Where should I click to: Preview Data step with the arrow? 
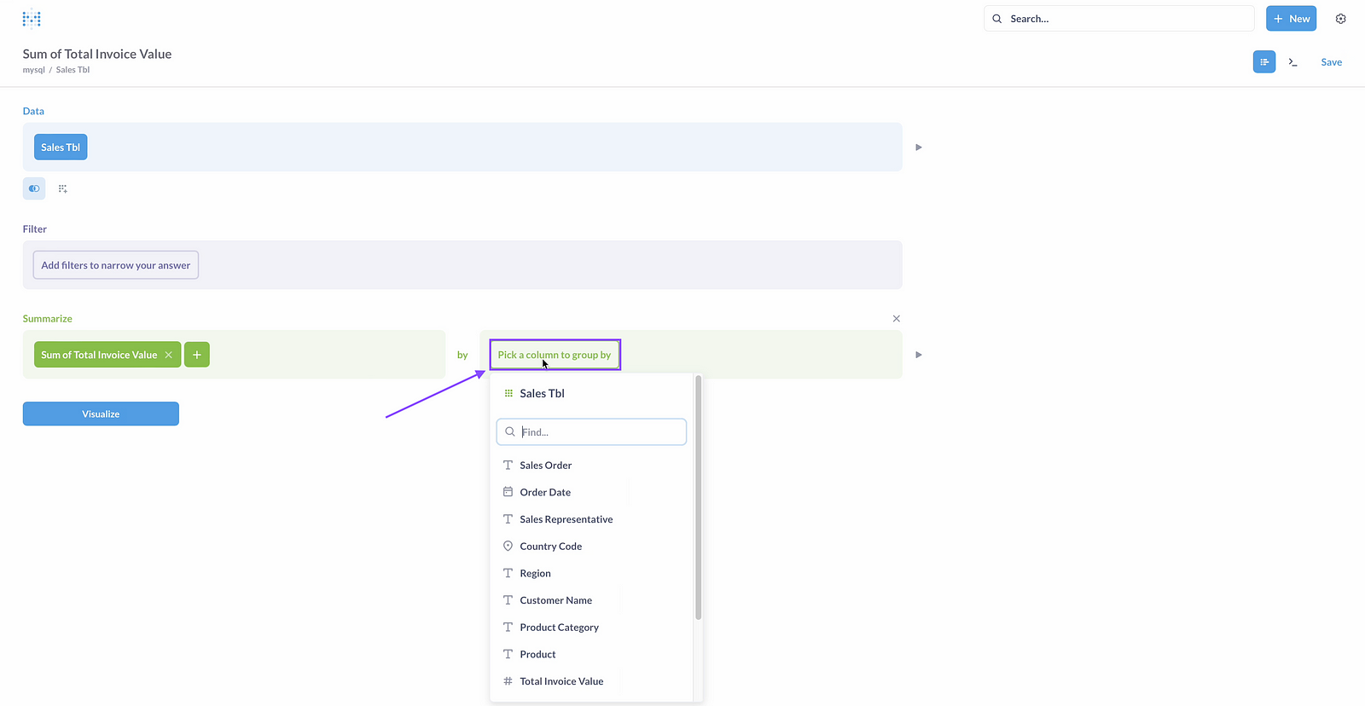coord(919,148)
